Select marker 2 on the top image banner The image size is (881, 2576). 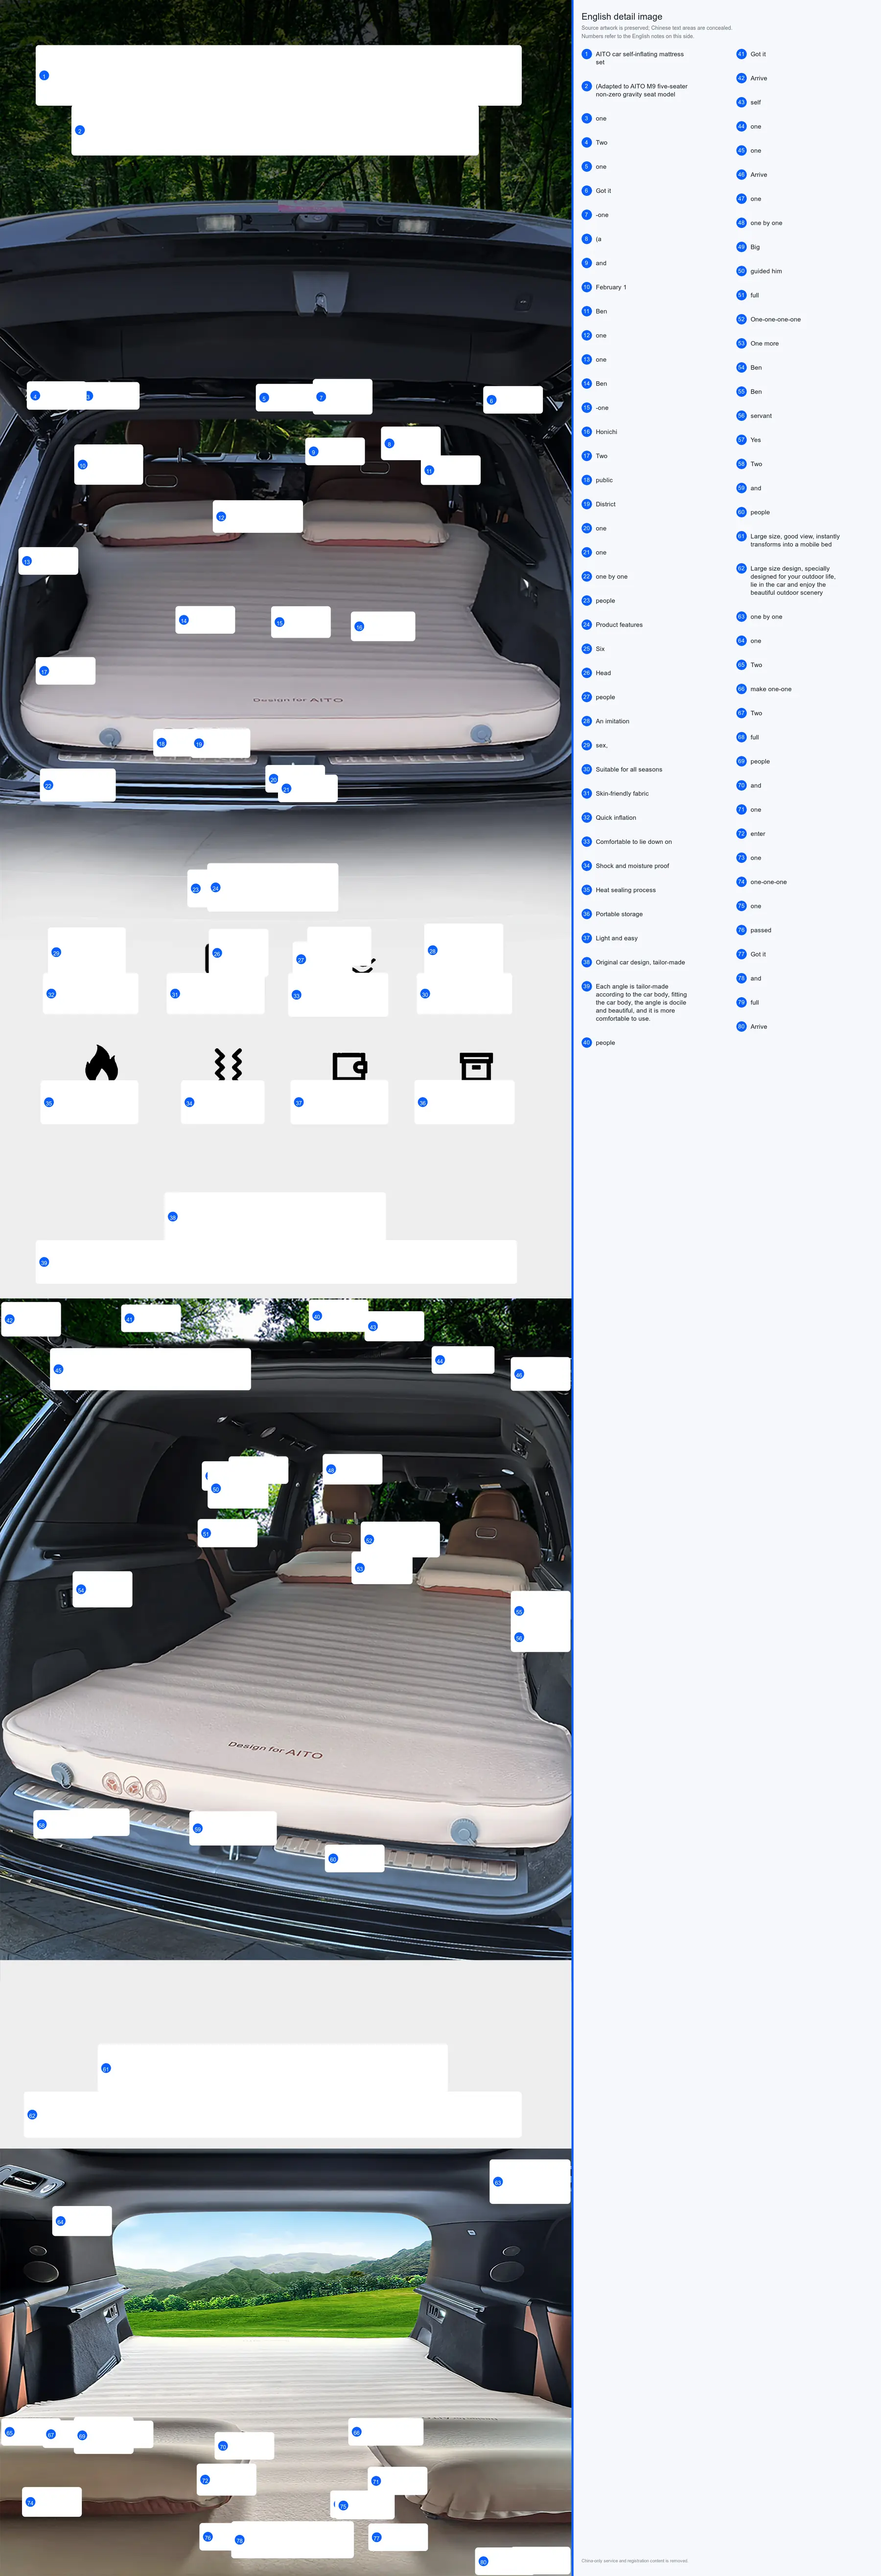(x=80, y=130)
